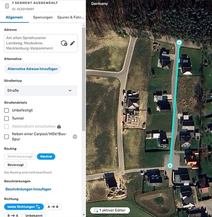Click Alternative Adresse hinzufügen button

[32, 69]
